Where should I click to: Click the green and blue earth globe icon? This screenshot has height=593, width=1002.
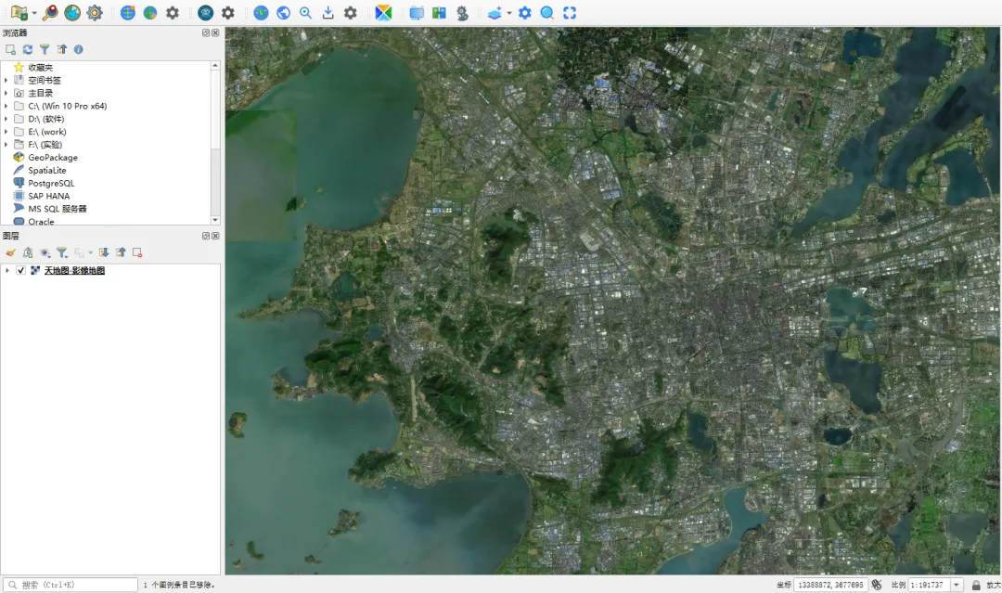tap(150, 13)
